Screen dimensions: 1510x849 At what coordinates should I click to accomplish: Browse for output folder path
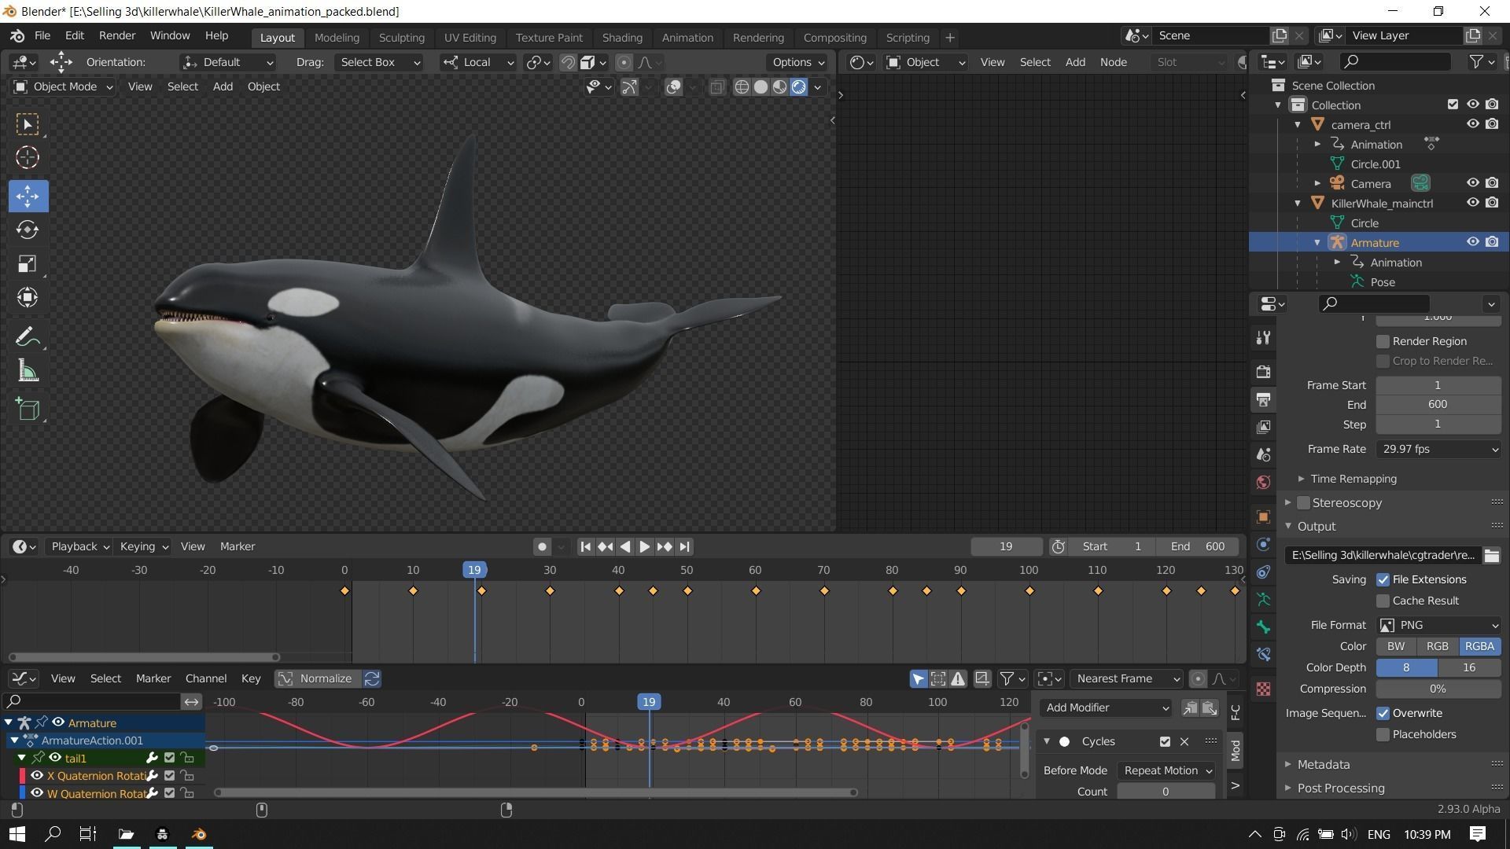(x=1491, y=555)
